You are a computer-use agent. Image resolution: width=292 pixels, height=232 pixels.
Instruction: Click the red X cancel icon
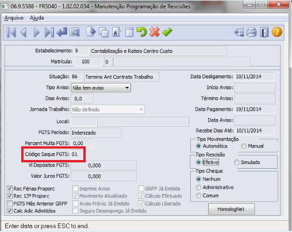155,32
